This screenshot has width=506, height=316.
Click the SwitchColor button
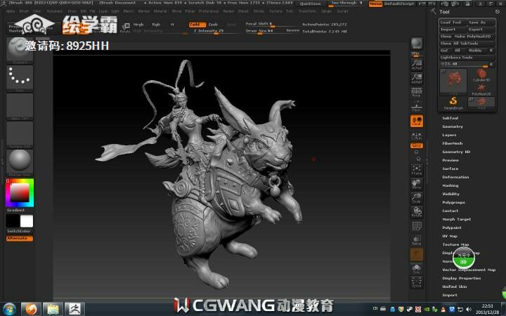click(x=19, y=231)
